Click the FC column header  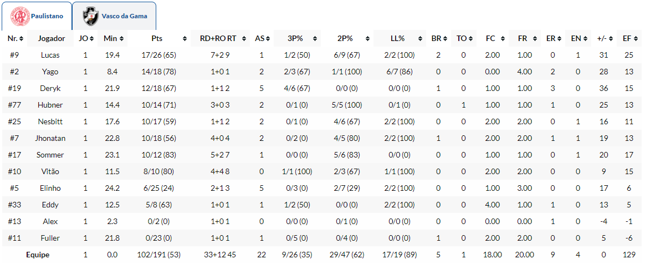(x=490, y=39)
